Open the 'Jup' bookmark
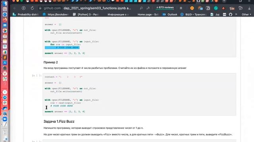 pos(215,15)
